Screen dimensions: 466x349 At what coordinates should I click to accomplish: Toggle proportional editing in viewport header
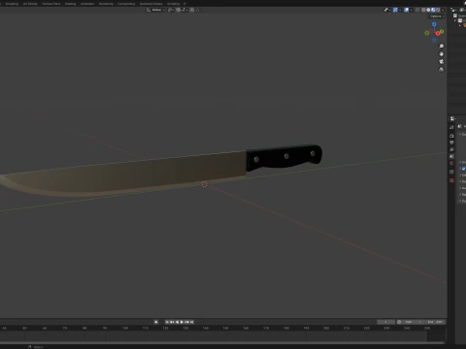coord(192,10)
